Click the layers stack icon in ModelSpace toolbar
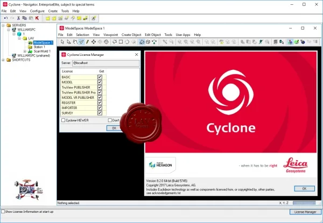This screenshot has height=223, width=323. pos(276,42)
